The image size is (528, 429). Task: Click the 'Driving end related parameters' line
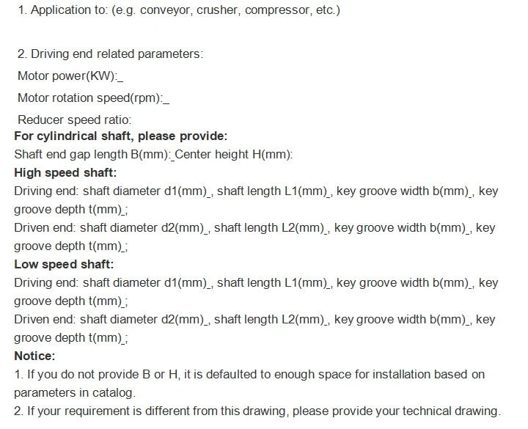[x=111, y=54]
